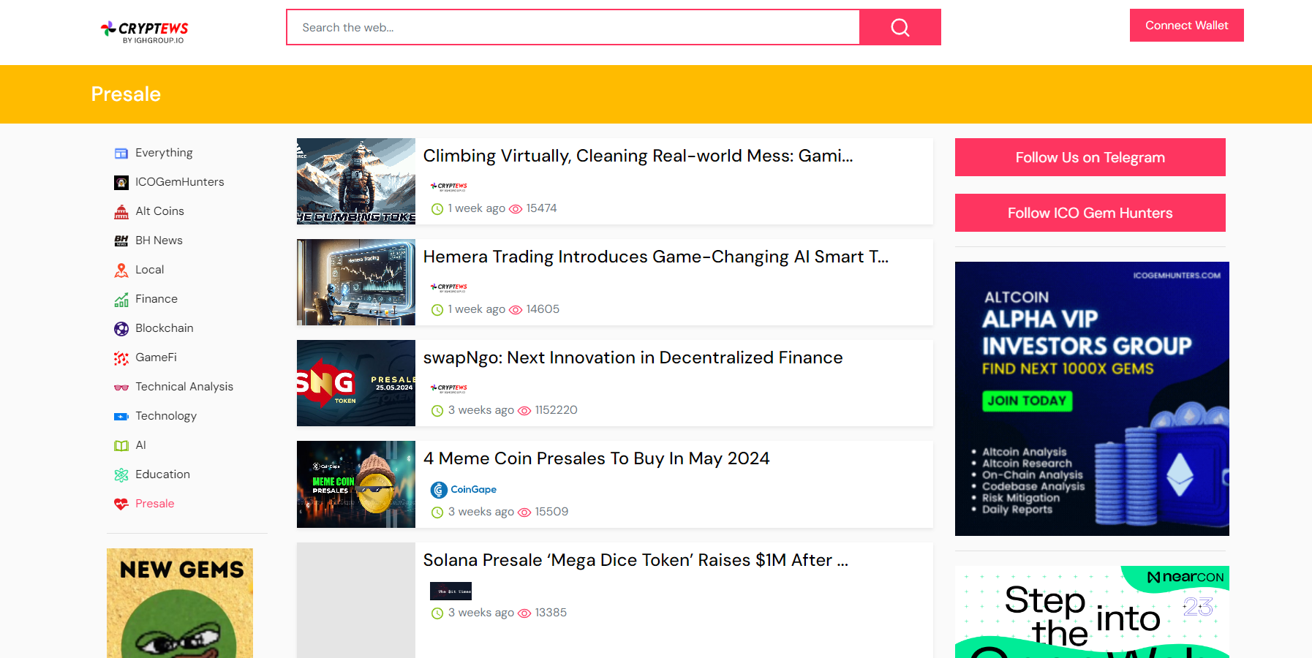Click the views eye icon showing 1152220

tap(524, 411)
